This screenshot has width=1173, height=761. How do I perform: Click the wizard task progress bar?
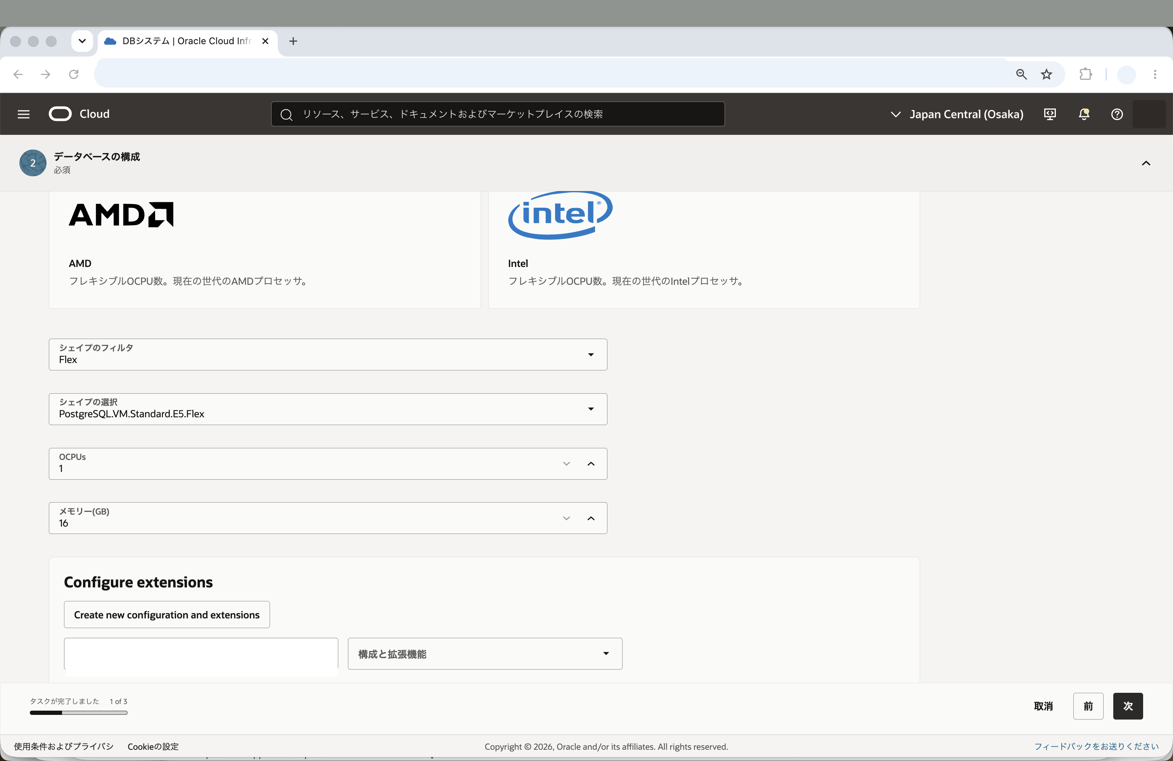click(78, 712)
